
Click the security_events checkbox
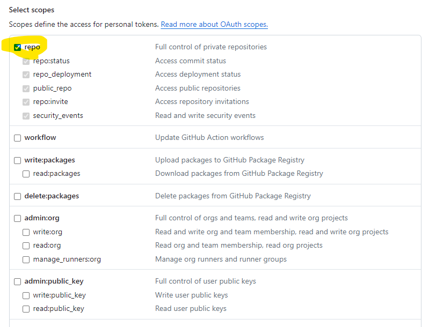(x=26, y=116)
